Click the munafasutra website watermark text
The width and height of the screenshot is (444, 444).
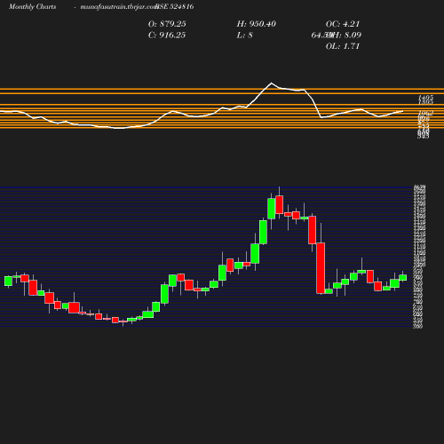(119, 7)
